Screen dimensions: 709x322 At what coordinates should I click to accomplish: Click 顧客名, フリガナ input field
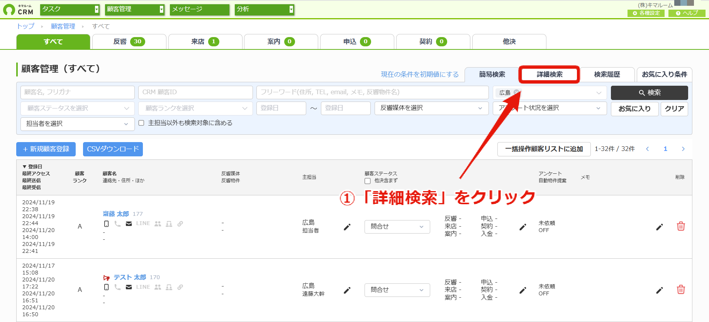click(x=78, y=92)
